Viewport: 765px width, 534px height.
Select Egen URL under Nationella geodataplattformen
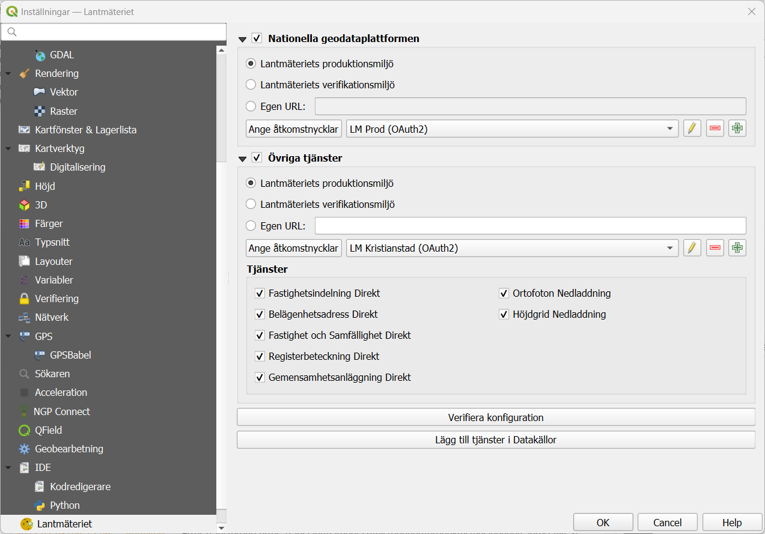pos(251,106)
